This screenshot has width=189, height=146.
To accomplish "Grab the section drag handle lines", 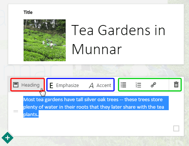I will click(16, 111).
